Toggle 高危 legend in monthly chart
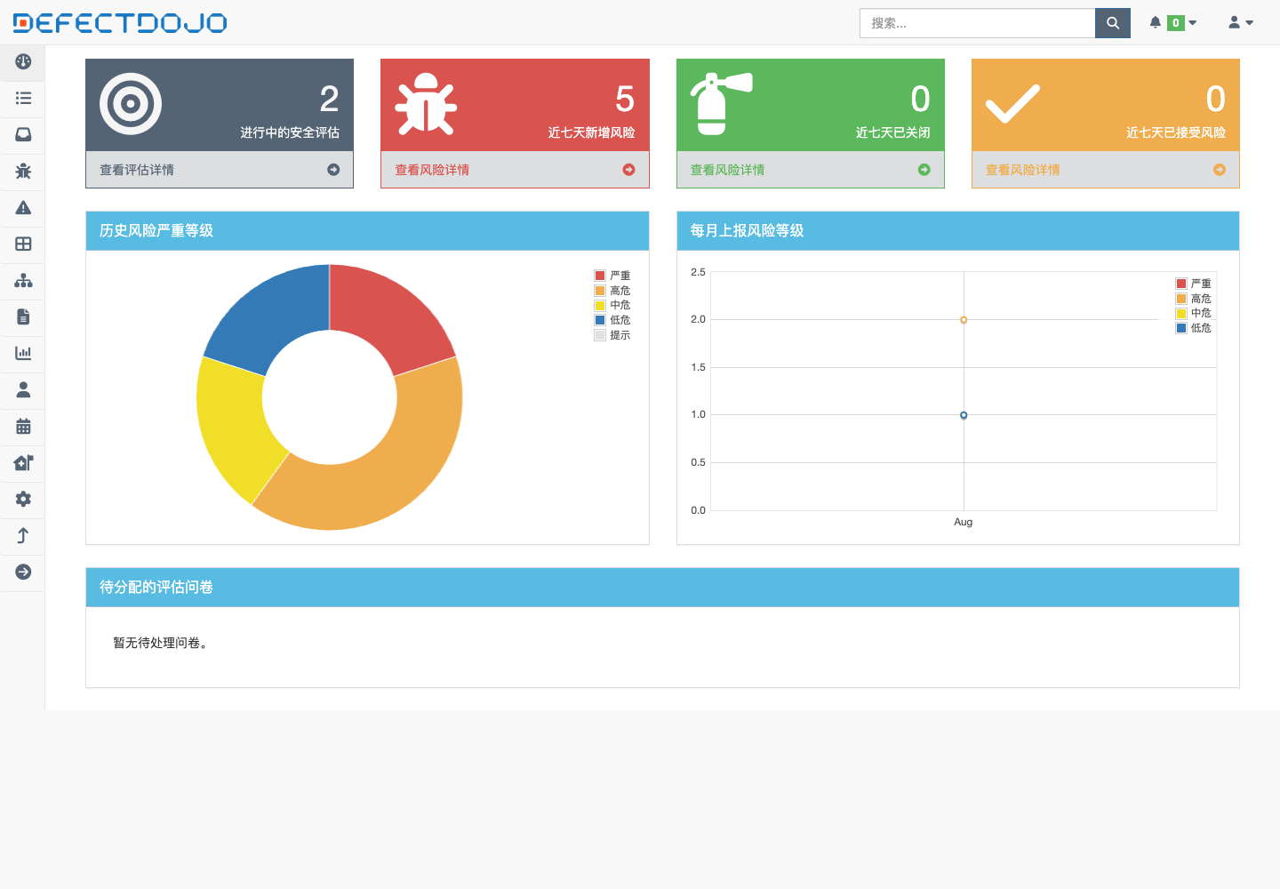 [x=1194, y=299]
